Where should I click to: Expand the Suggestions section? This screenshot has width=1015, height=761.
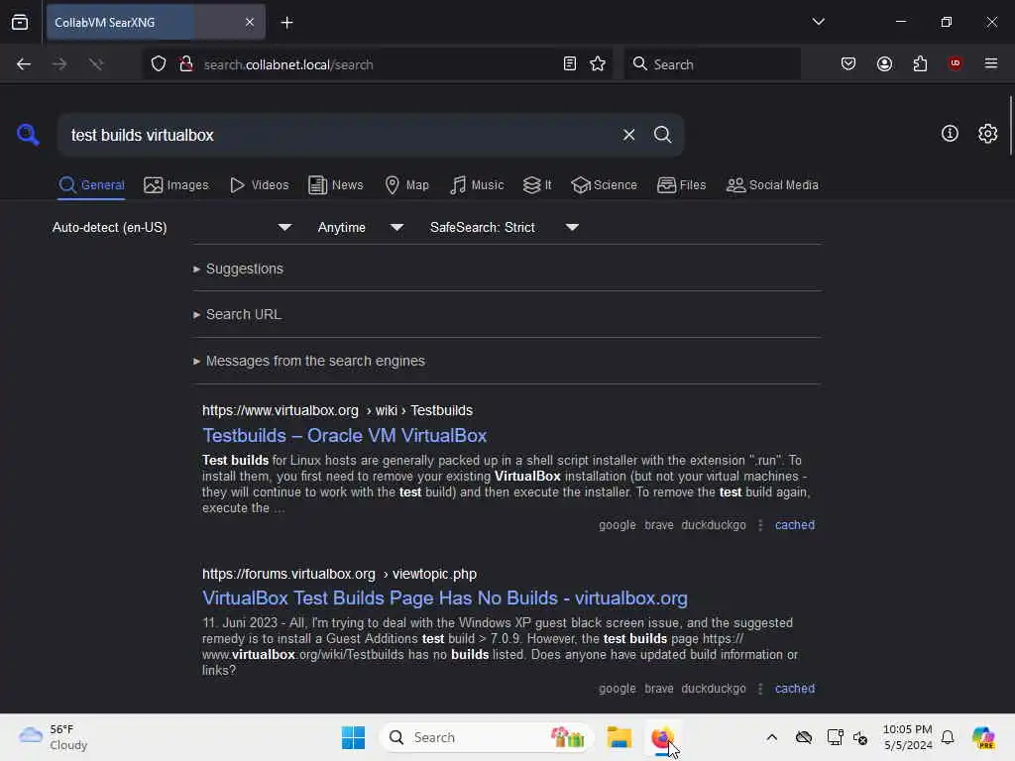238,269
